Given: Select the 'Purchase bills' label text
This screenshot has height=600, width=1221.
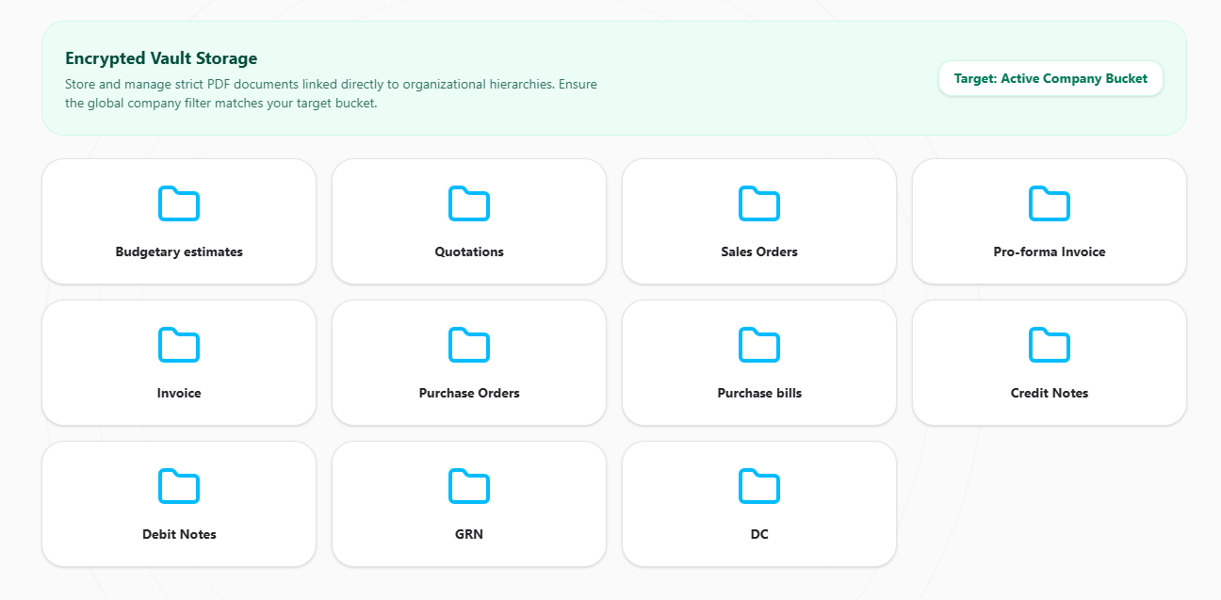Looking at the screenshot, I should pyautogui.click(x=759, y=393).
